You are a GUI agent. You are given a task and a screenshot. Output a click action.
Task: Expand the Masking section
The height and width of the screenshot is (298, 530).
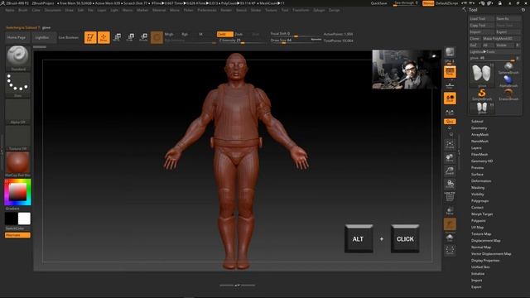click(x=478, y=188)
